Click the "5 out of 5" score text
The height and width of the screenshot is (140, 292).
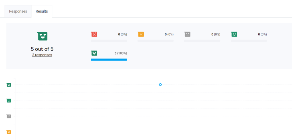(x=42, y=49)
